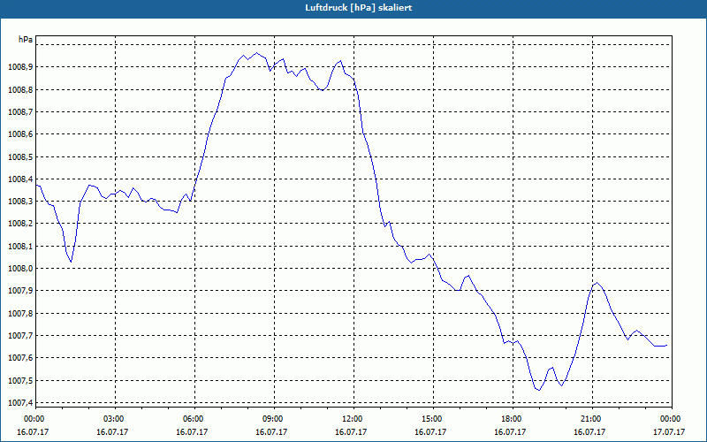
Task: Pick the 16.07.17 date beneath 09:00
Action: click(271, 432)
